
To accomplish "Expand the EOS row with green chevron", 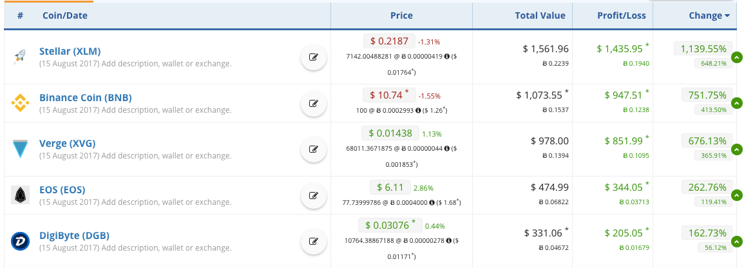I will 736,195.
